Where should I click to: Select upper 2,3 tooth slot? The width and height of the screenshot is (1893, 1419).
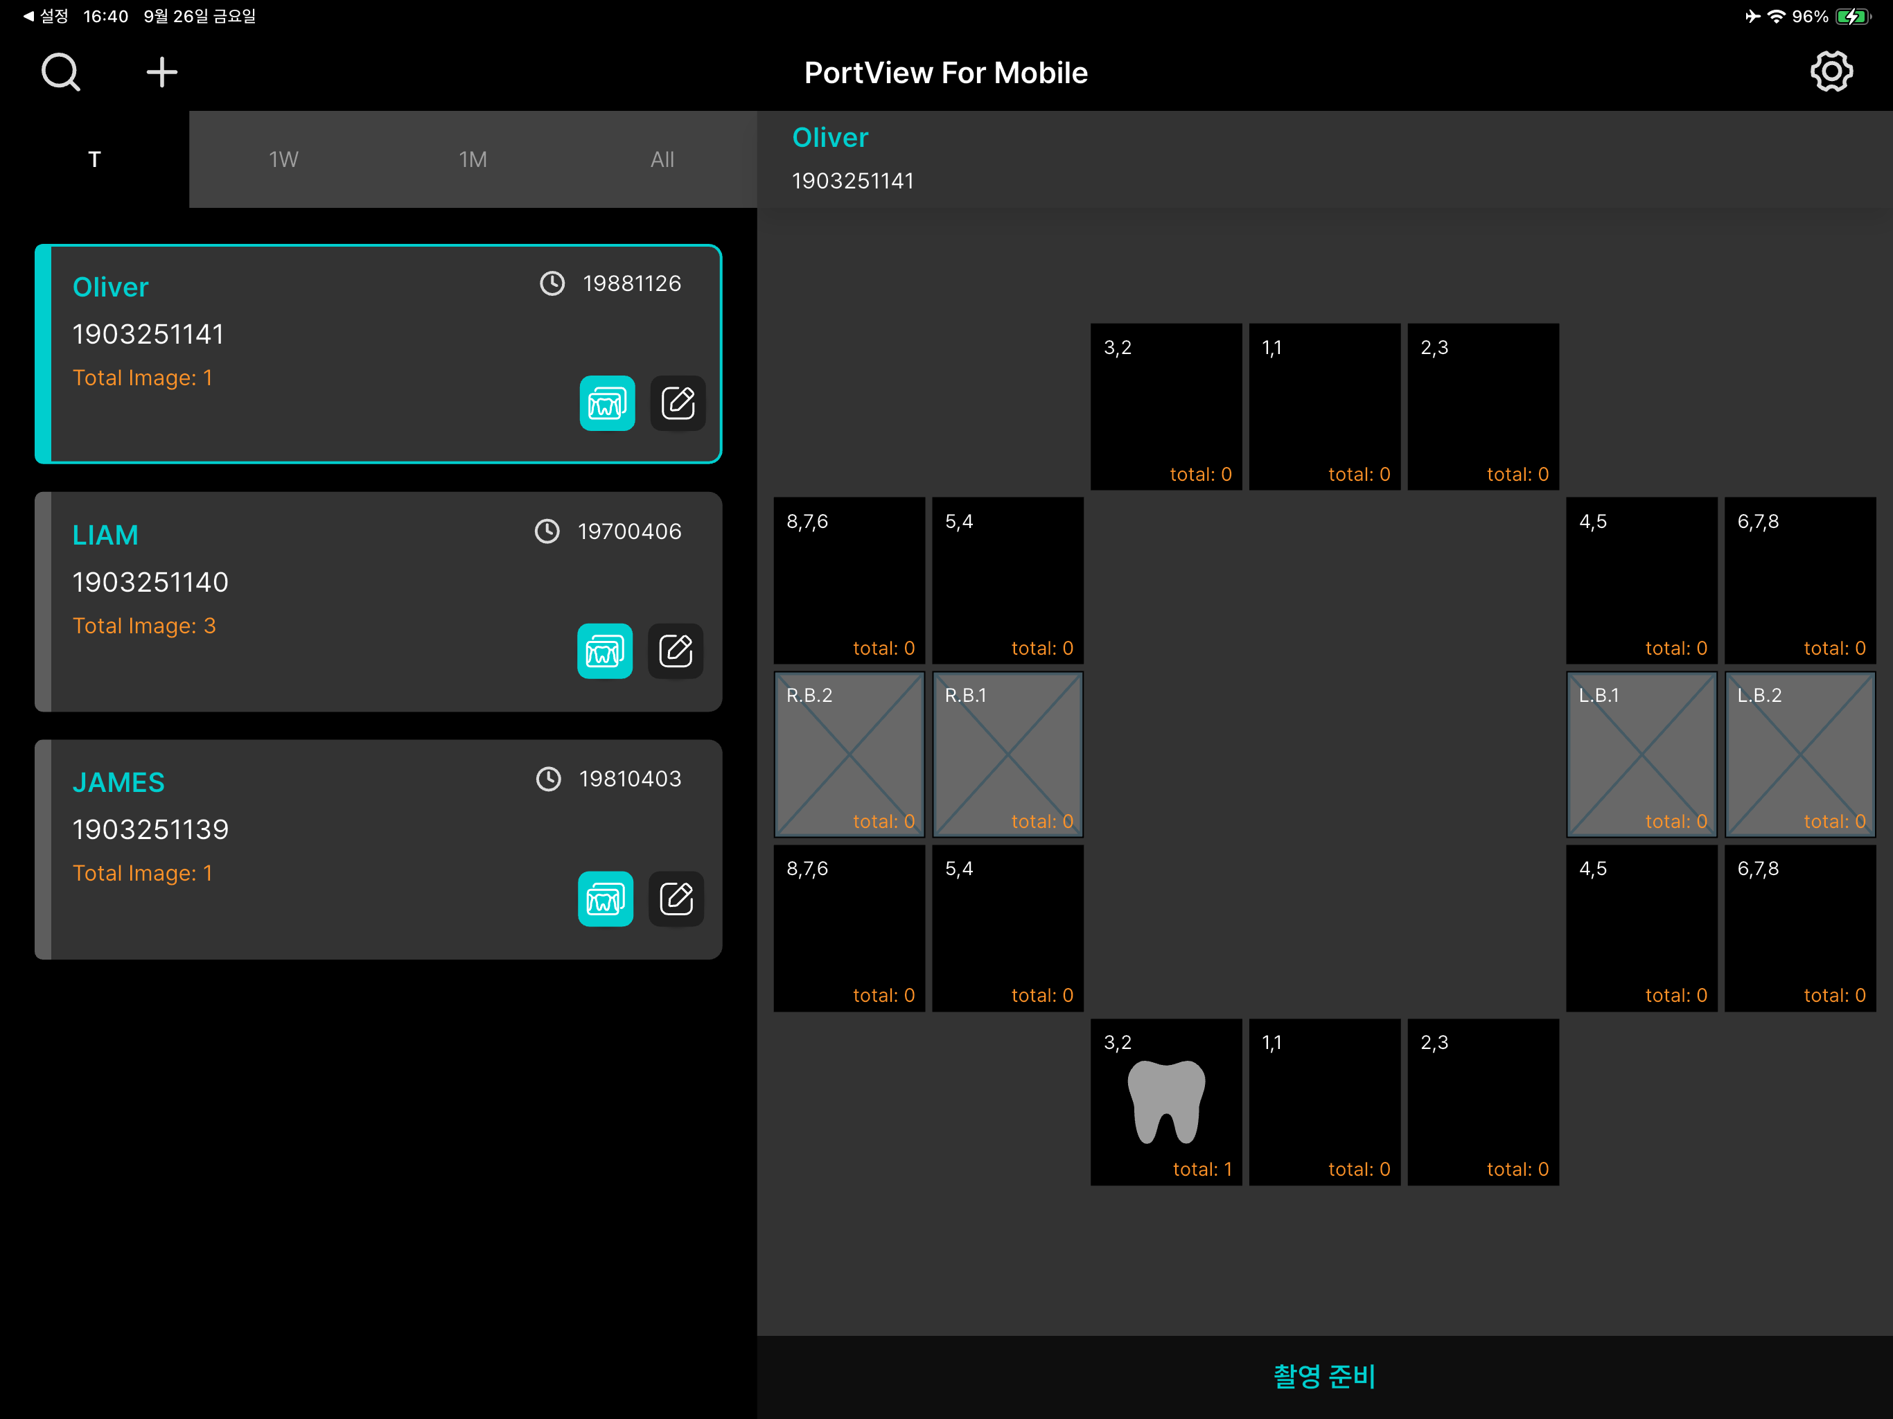pyautogui.click(x=1483, y=407)
